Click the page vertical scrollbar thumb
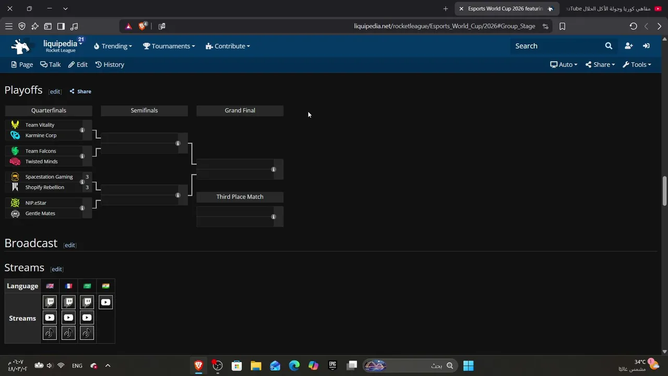668x376 pixels. [x=664, y=191]
